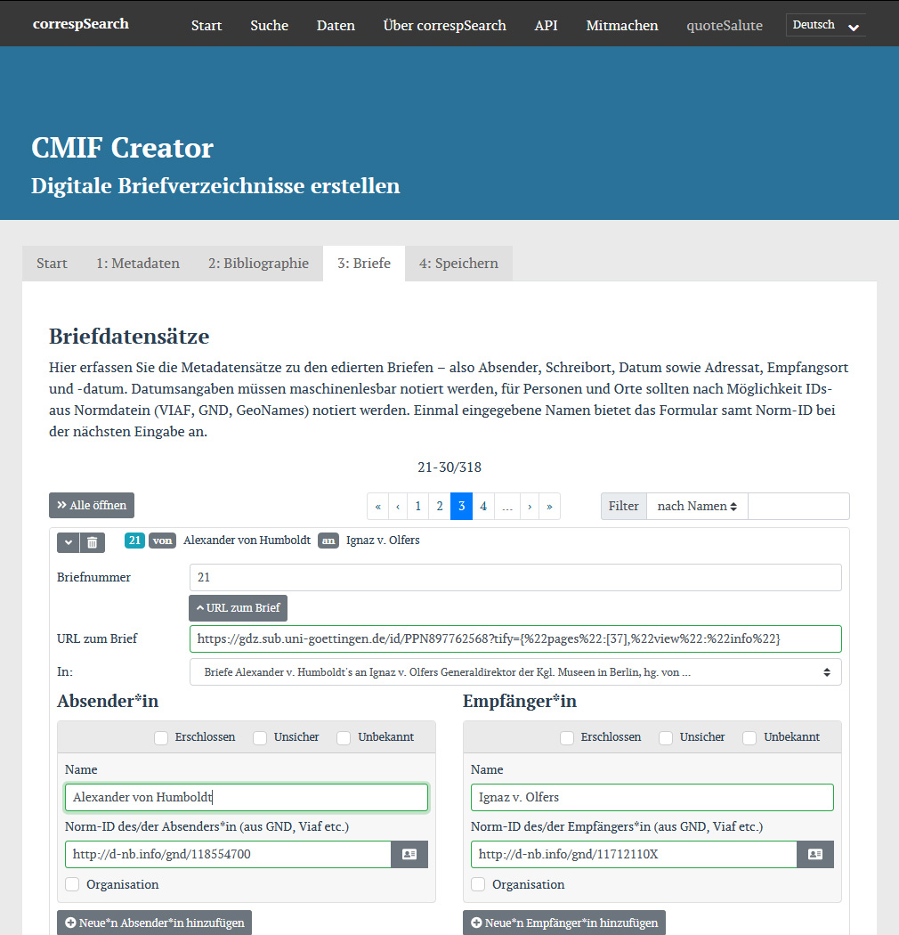The height and width of the screenshot is (935, 899).
Task: Open the Deutsch language selector
Action: click(x=825, y=24)
